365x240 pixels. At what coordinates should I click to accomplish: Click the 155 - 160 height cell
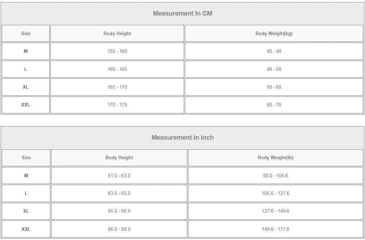[117, 51]
